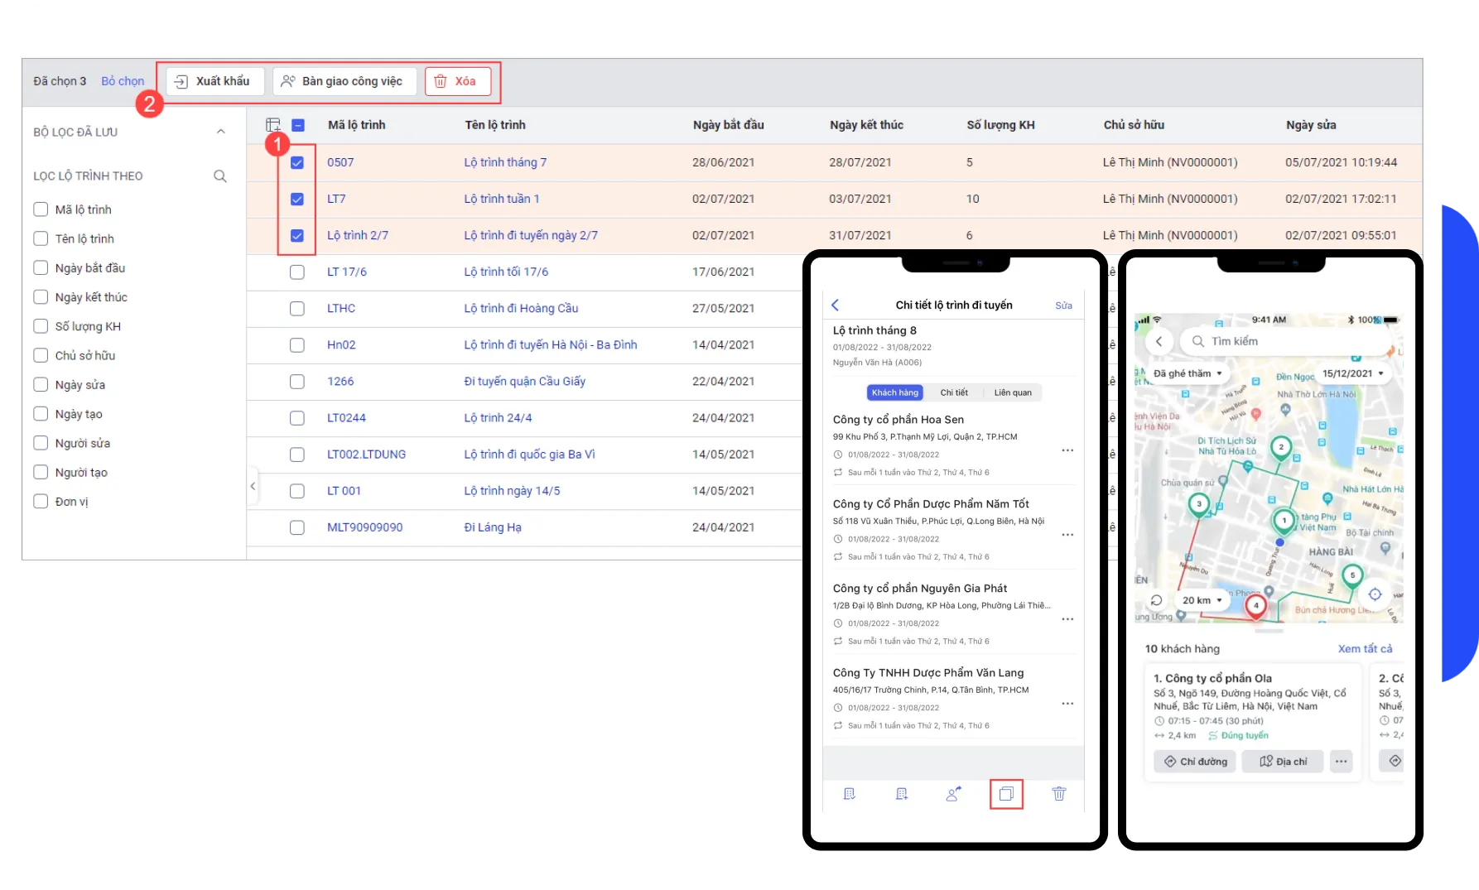Tap the locate-me crosshair on map
Image resolution: width=1479 pixels, height=890 pixels.
pos(1375,594)
